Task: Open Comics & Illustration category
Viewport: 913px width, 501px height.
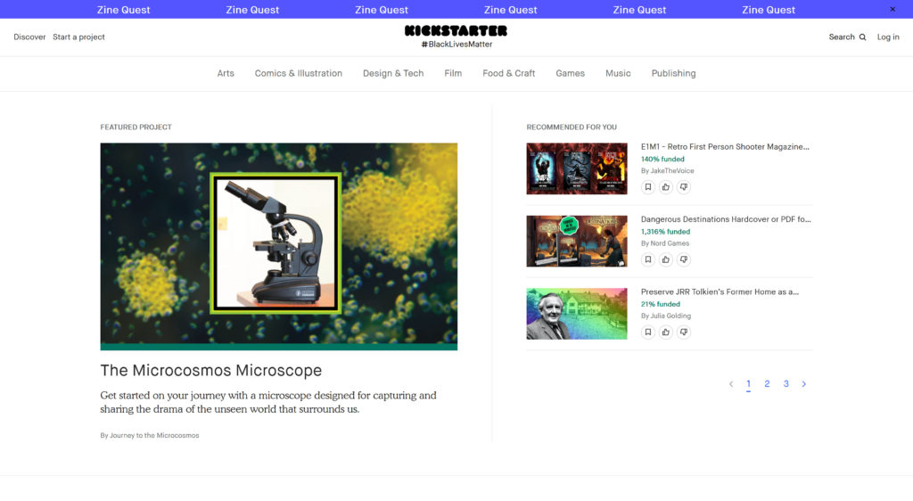Action: click(298, 73)
